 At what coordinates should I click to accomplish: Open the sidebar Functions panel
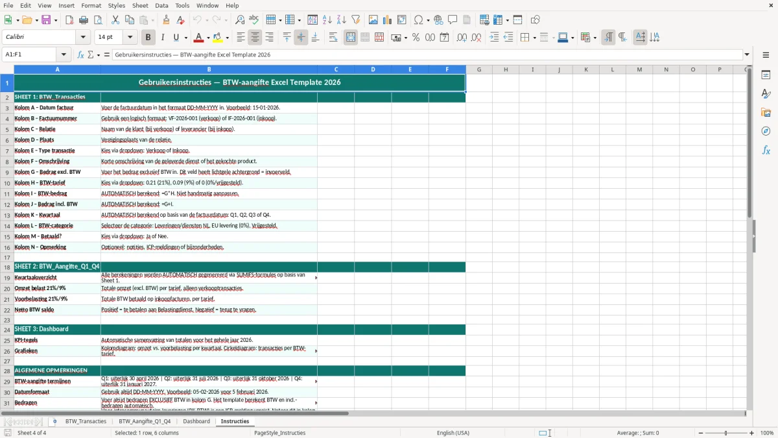tap(766, 150)
